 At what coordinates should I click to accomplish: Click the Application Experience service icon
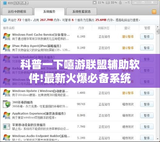(6, 116)
